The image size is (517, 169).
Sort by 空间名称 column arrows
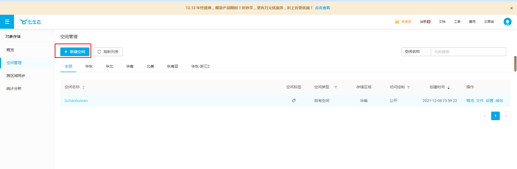pyautogui.click(x=83, y=87)
